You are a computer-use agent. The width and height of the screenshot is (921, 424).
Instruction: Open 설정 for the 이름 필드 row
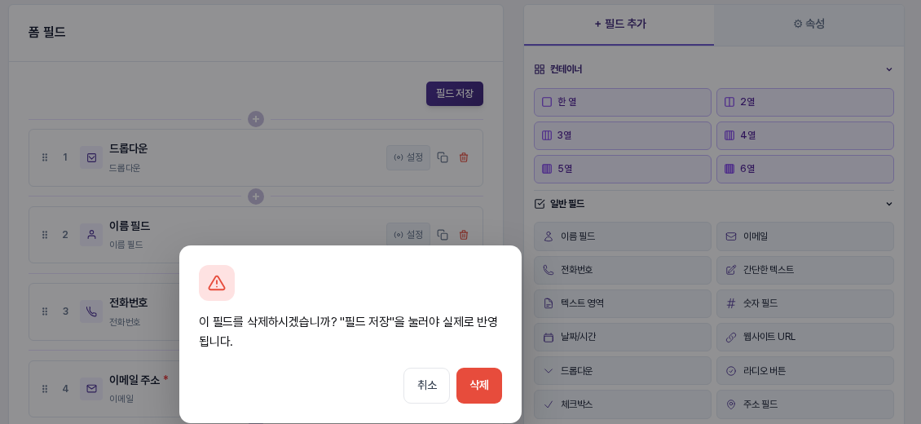click(x=408, y=235)
